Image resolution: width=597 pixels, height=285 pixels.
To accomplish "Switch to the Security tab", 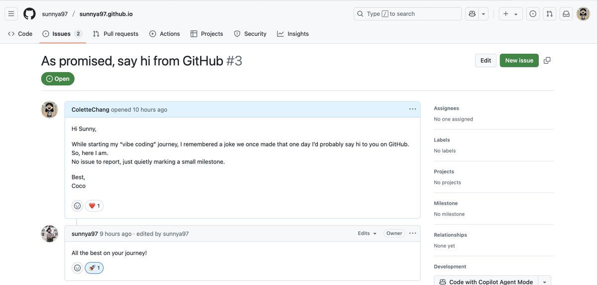I will 250,34.
